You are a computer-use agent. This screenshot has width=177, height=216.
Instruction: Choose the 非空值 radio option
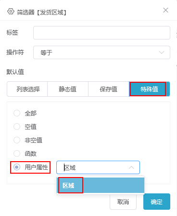point(17,140)
